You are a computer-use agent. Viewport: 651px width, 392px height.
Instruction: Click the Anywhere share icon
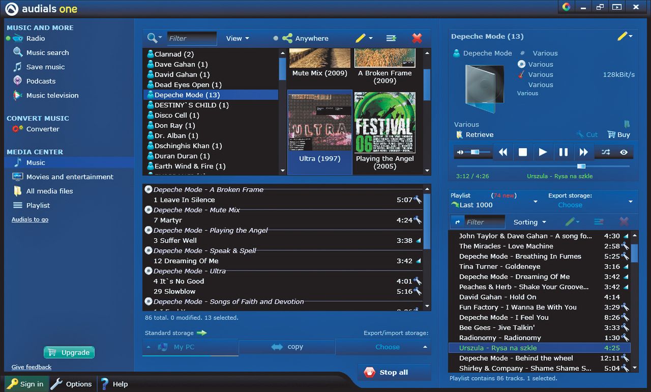coord(288,38)
